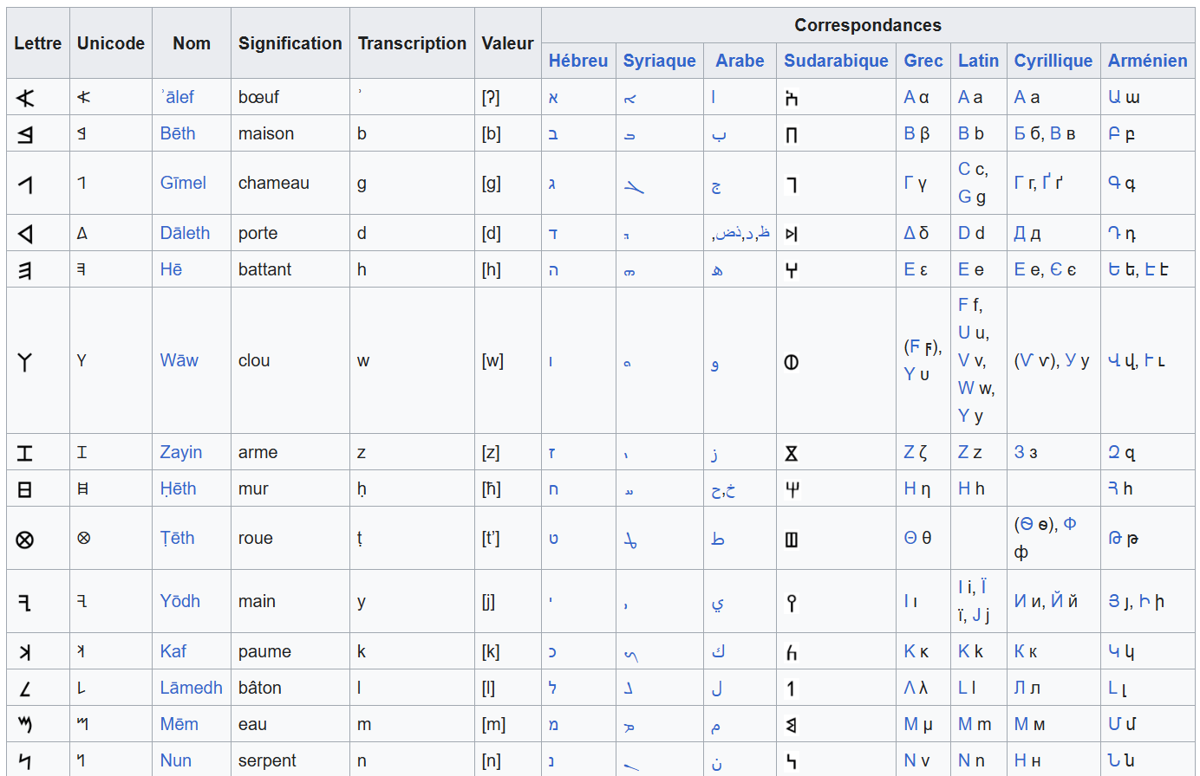
Task: Open the Lāmedh link
Action: 191,688
